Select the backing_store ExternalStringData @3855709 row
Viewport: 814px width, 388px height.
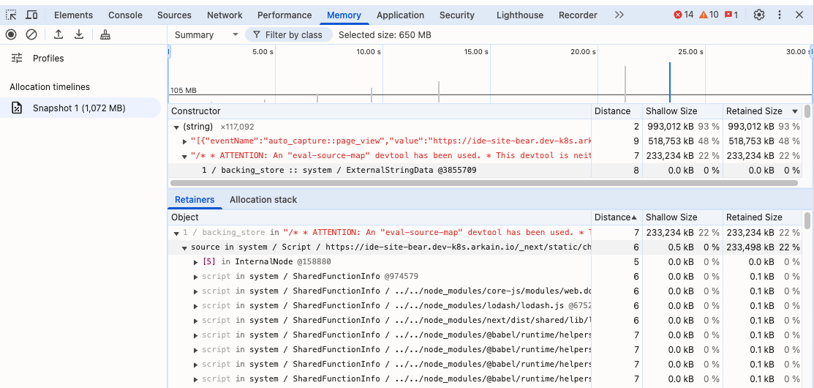coord(486,171)
